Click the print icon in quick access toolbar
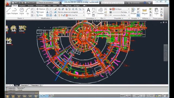The width and height of the screenshot is (174, 98). click(25, 2)
